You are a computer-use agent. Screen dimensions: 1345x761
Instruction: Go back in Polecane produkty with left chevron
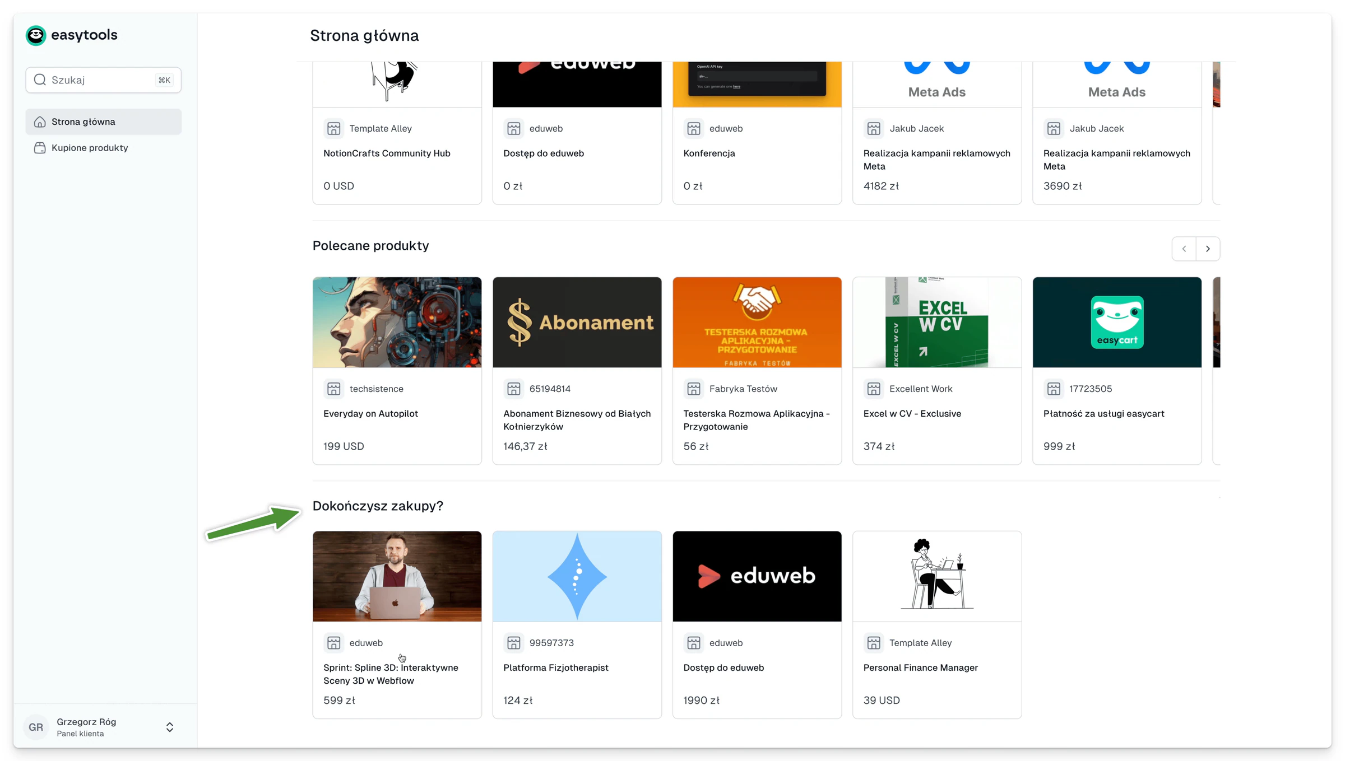pos(1184,249)
